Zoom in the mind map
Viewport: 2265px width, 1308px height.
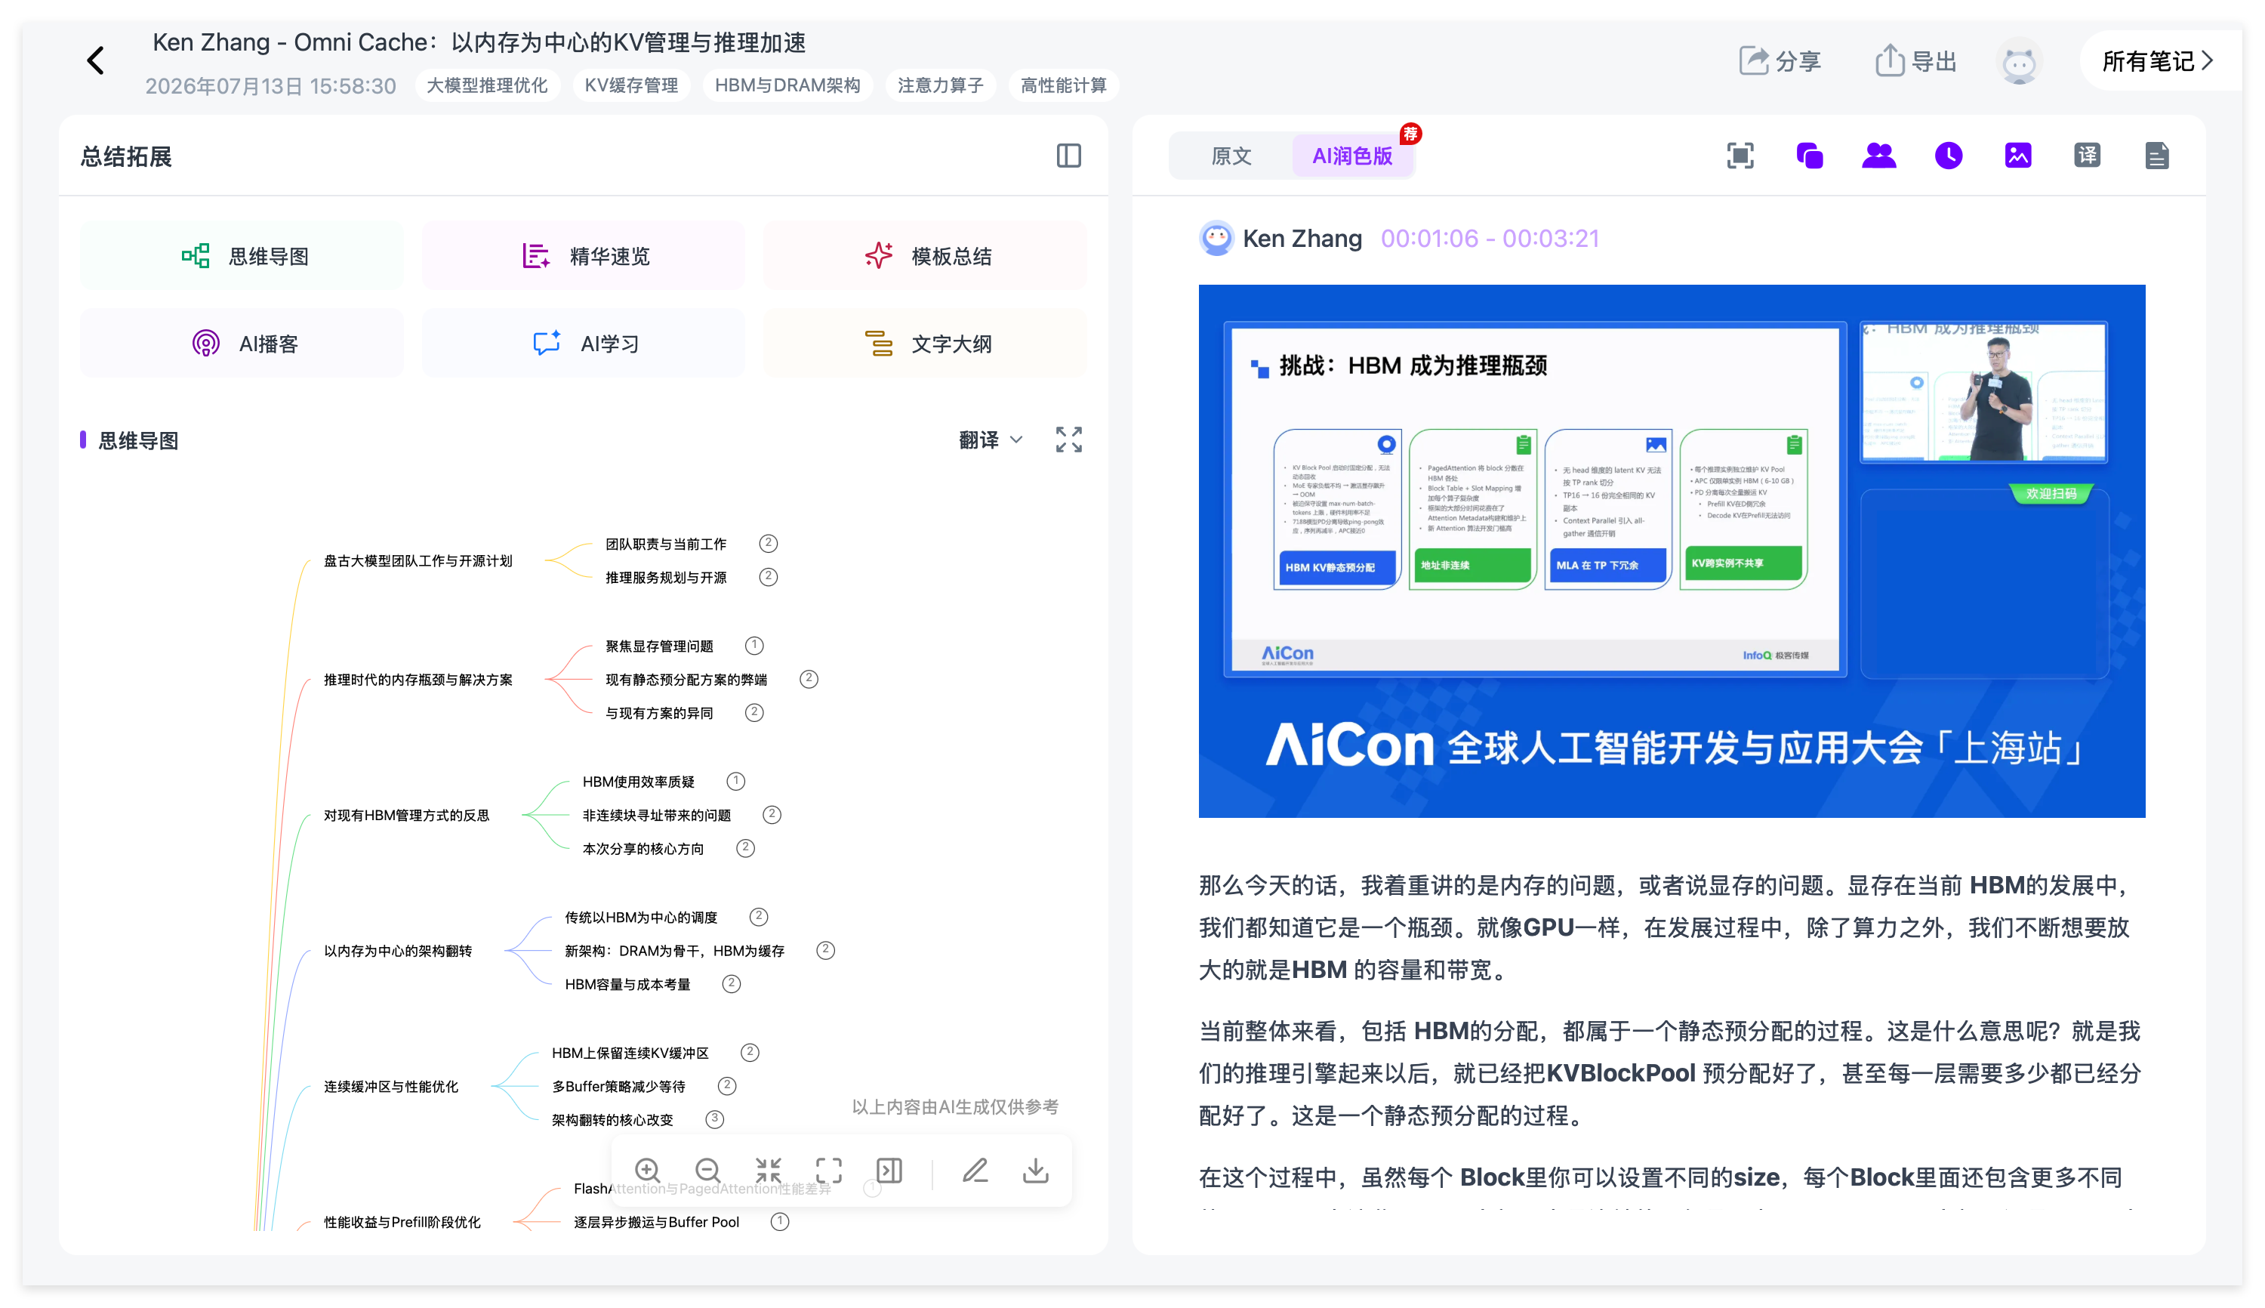pos(646,1171)
